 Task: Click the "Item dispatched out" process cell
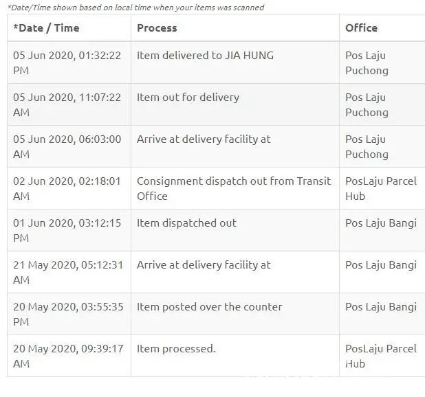pos(186,223)
